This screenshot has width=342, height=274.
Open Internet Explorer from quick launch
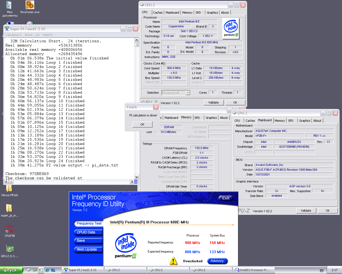(x=47, y=270)
